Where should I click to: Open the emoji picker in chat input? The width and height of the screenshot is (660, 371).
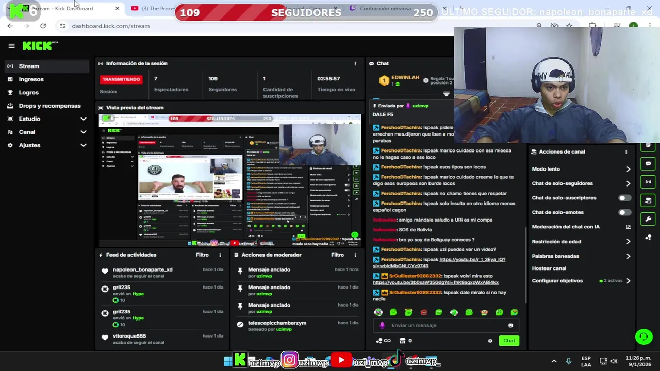510,325
